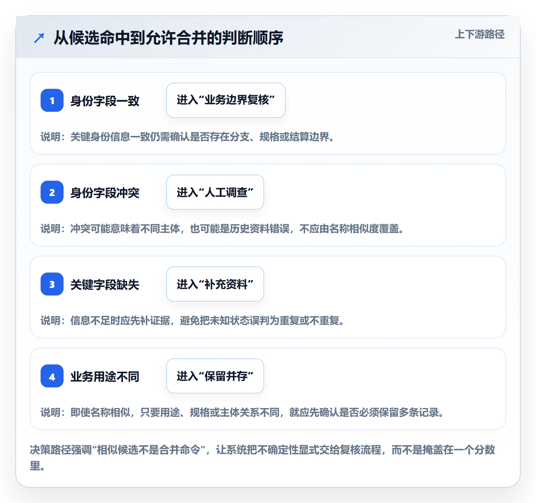This screenshot has height=503, width=536.
Task: Click the note starting 信息不足时应先补证据
Action: pyautogui.click(x=193, y=321)
